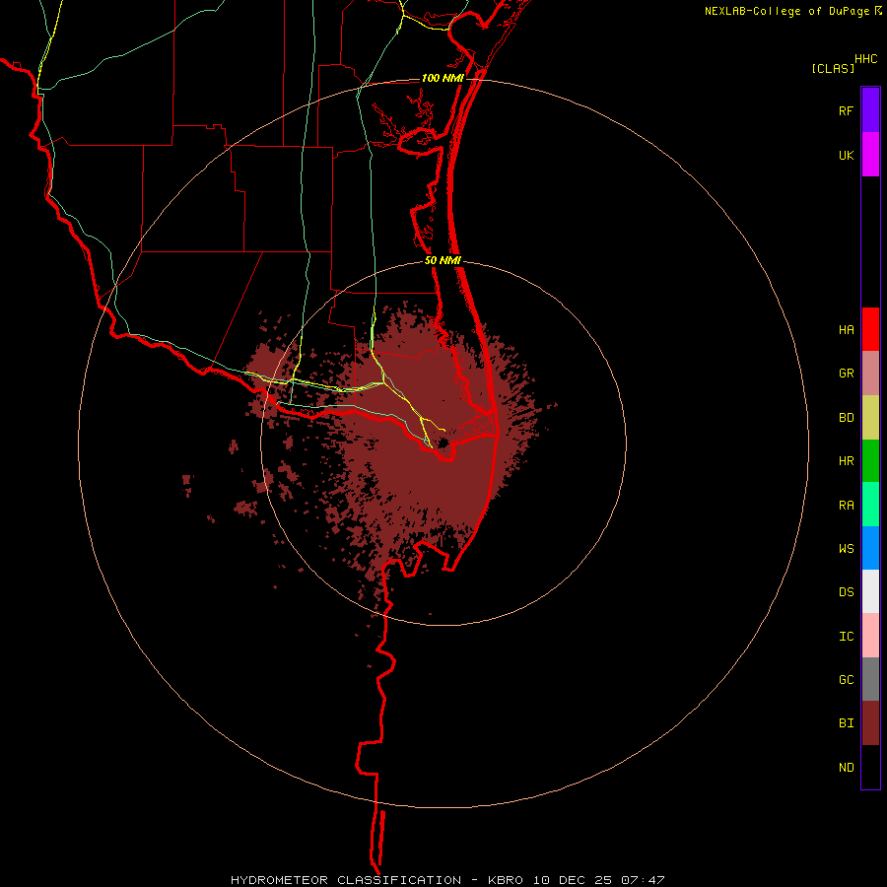Click the RF legend label

tap(846, 111)
